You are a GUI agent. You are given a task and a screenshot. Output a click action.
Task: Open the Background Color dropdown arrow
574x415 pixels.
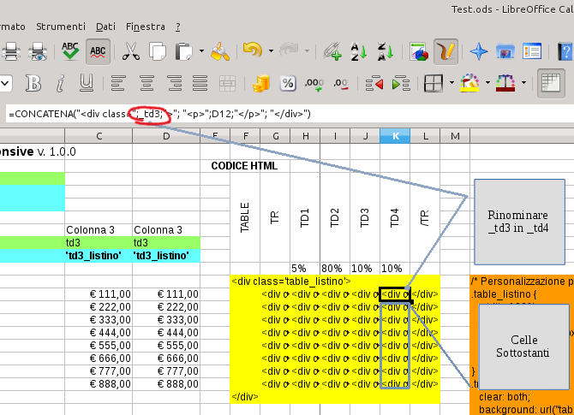[487, 83]
